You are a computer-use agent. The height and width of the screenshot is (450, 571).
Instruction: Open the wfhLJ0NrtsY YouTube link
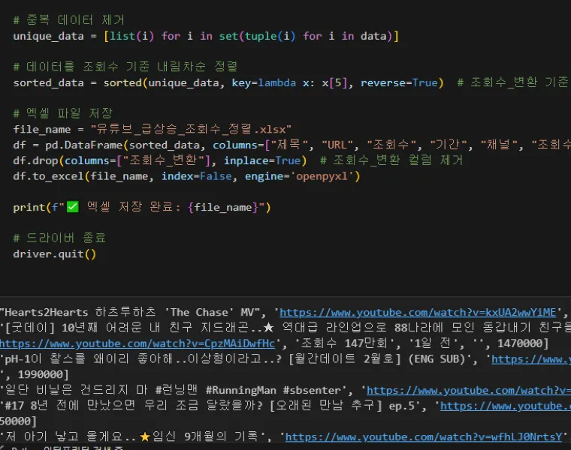click(x=424, y=436)
